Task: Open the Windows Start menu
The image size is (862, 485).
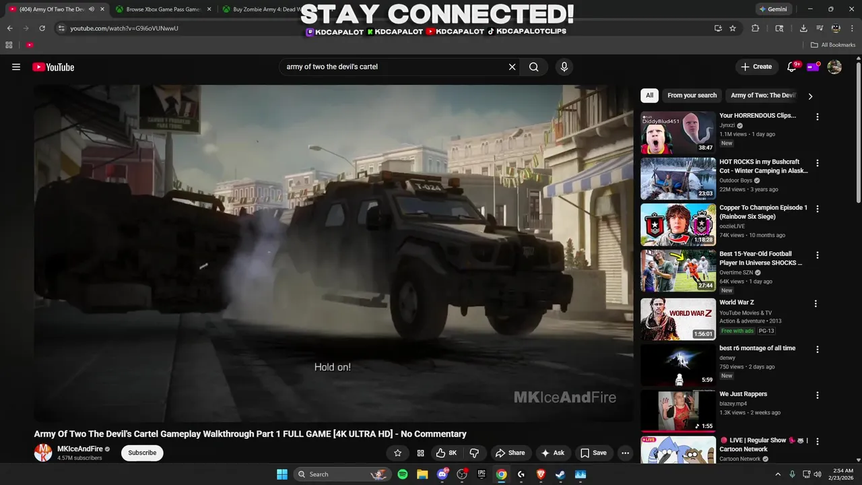Action: tap(282, 474)
